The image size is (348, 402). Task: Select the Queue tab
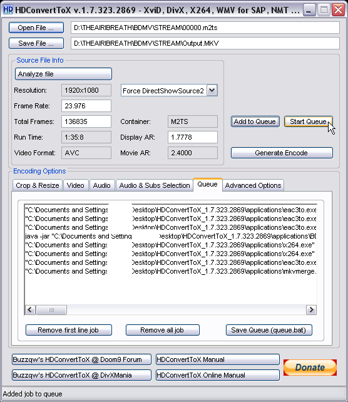208,185
